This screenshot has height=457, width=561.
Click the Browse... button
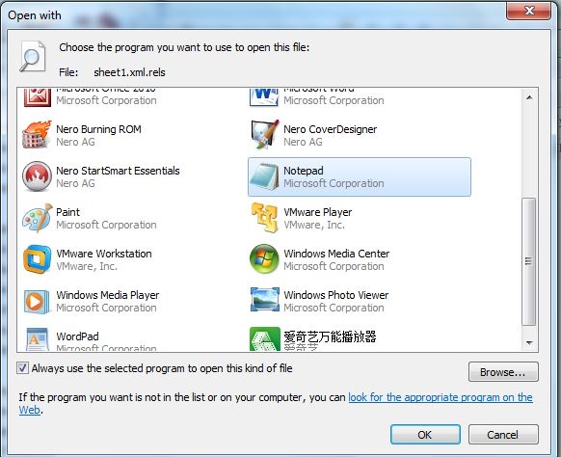[x=503, y=372]
